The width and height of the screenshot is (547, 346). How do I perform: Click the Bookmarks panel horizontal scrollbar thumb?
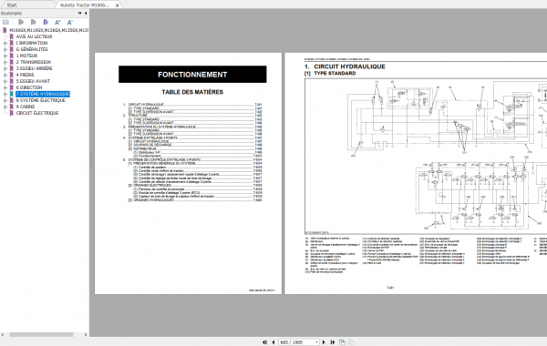(x=42, y=334)
